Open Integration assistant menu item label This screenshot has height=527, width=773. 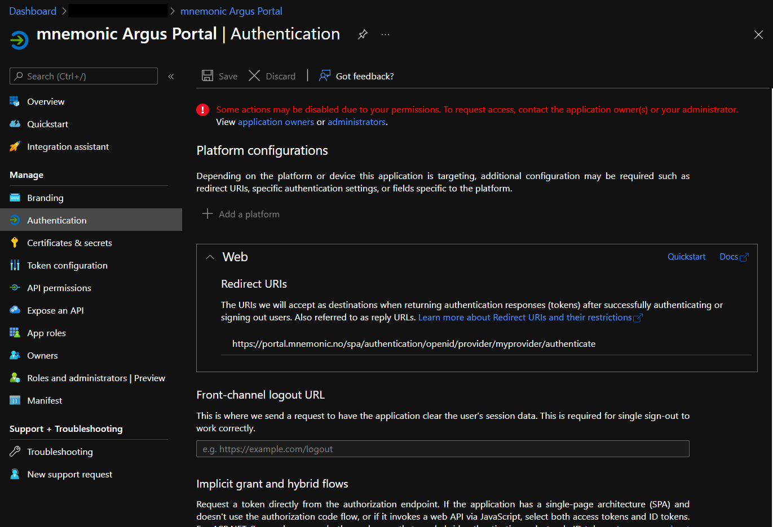[x=68, y=147]
